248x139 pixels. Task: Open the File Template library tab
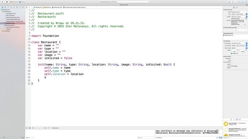pyautogui.click(x=231, y=119)
